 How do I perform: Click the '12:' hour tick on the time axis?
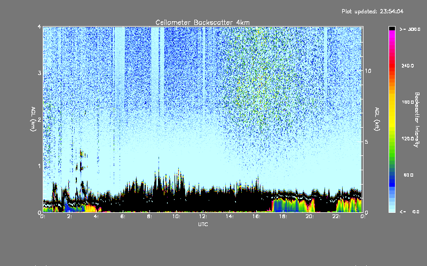point(203,217)
